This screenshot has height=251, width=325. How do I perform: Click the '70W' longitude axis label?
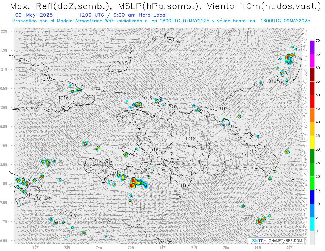point(226,247)
